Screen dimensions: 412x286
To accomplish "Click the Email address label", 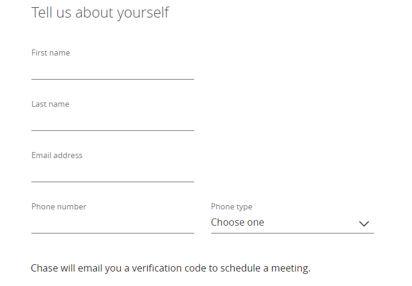I will (57, 156).
